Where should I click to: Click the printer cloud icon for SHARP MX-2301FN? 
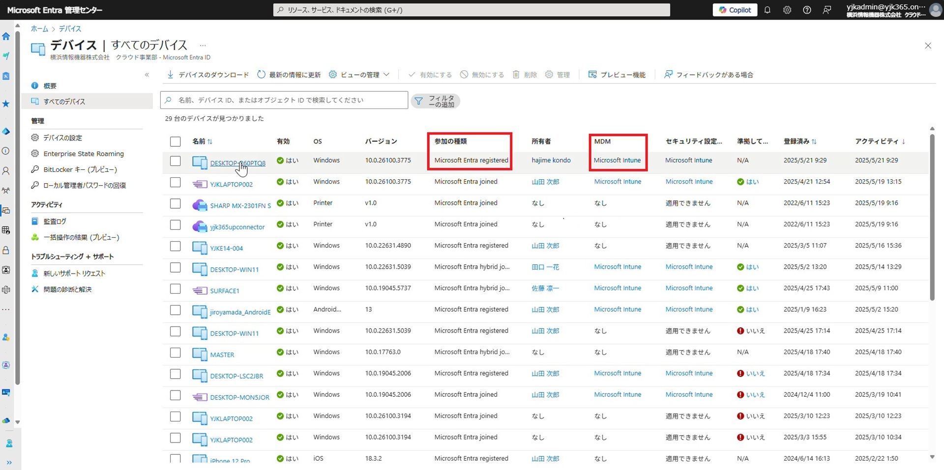click(x=200, y=205)
